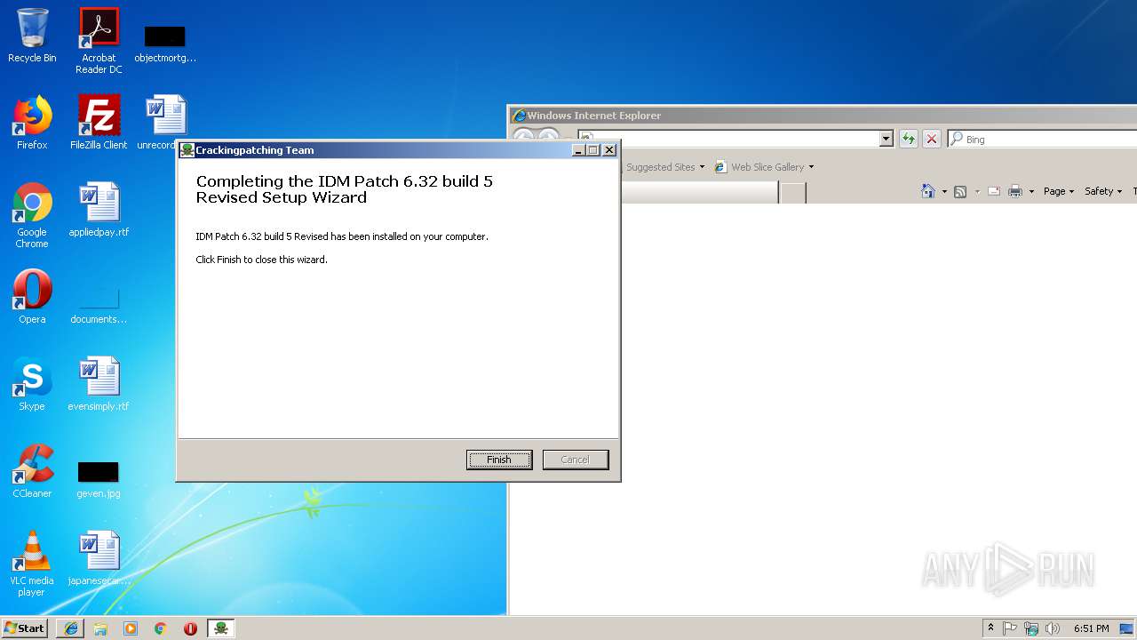Open the Safety menu in Internet Explorer
The height and width of the screenshot is (640, 1137).
pyautogui.click(x=1103, y=191)
